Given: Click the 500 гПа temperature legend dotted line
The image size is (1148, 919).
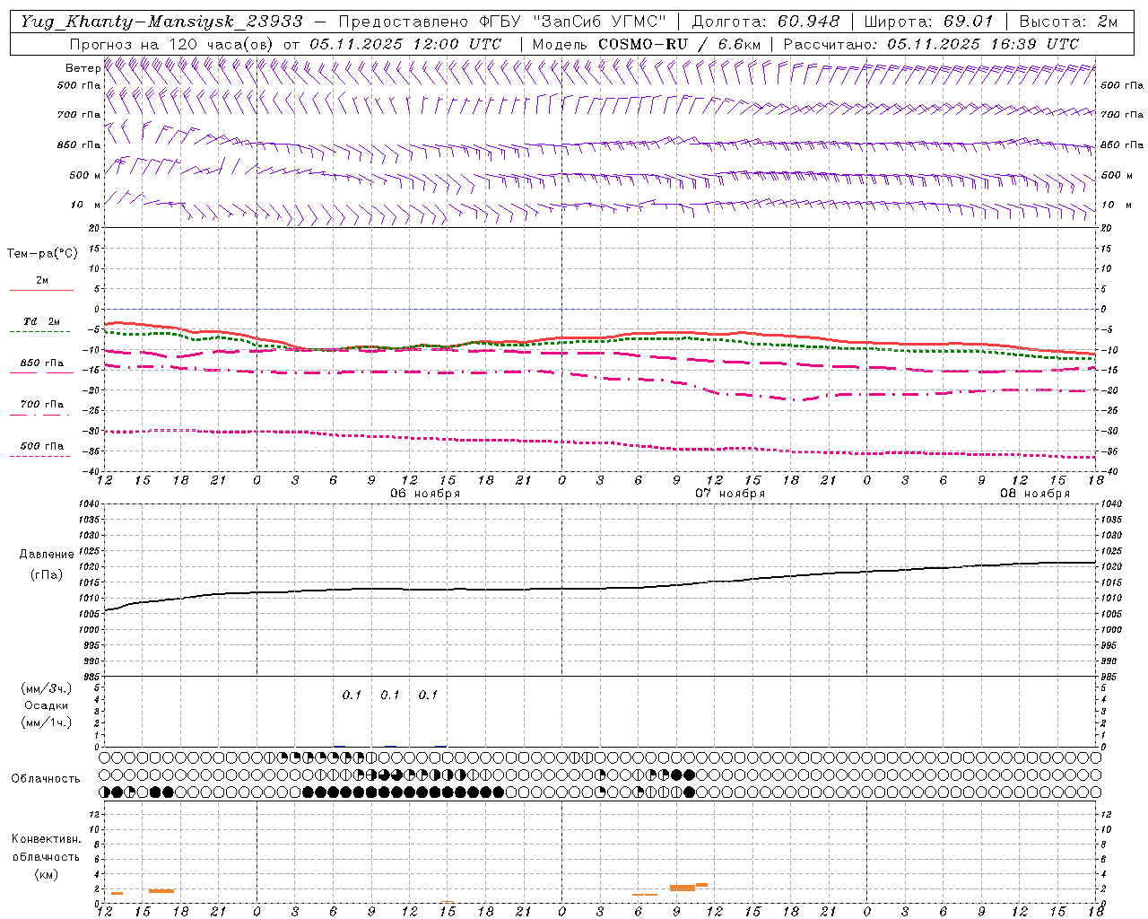Looking at the screenshot, I should [x=39, y=457].
